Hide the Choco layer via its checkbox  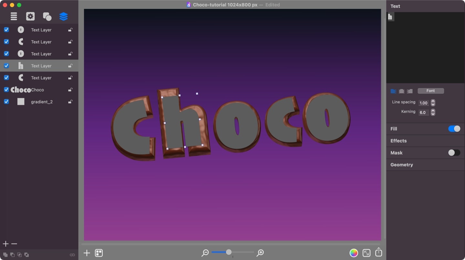click(x=6, y=89)
